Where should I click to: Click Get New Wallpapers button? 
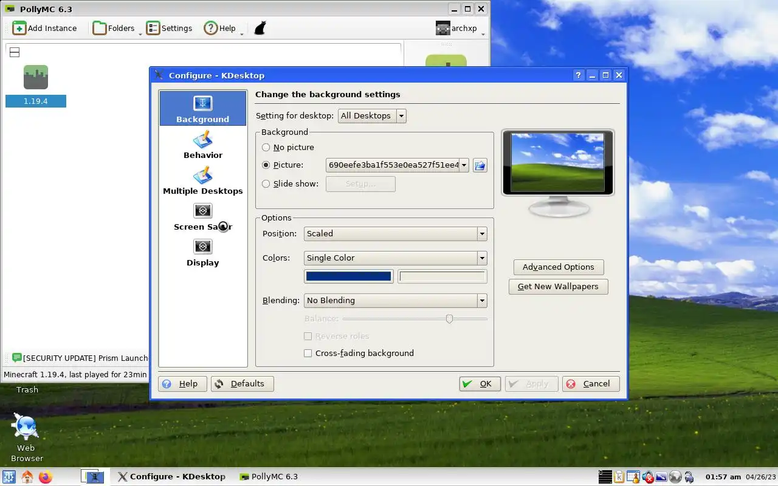(x=559, y=287)
